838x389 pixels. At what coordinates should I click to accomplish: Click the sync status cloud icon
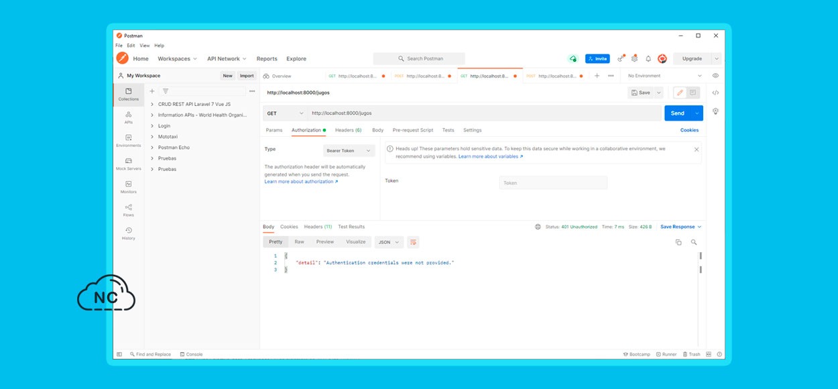pyautogui.click(x=573, y=58)
